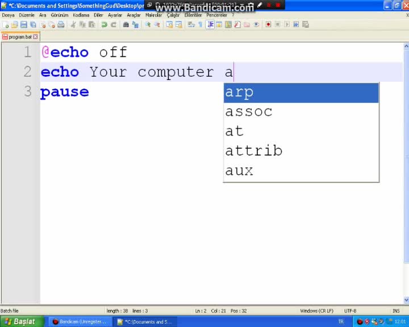Click the Windows (CR LF) status field
Screen dimensions: 409x327
click(316, 311)
